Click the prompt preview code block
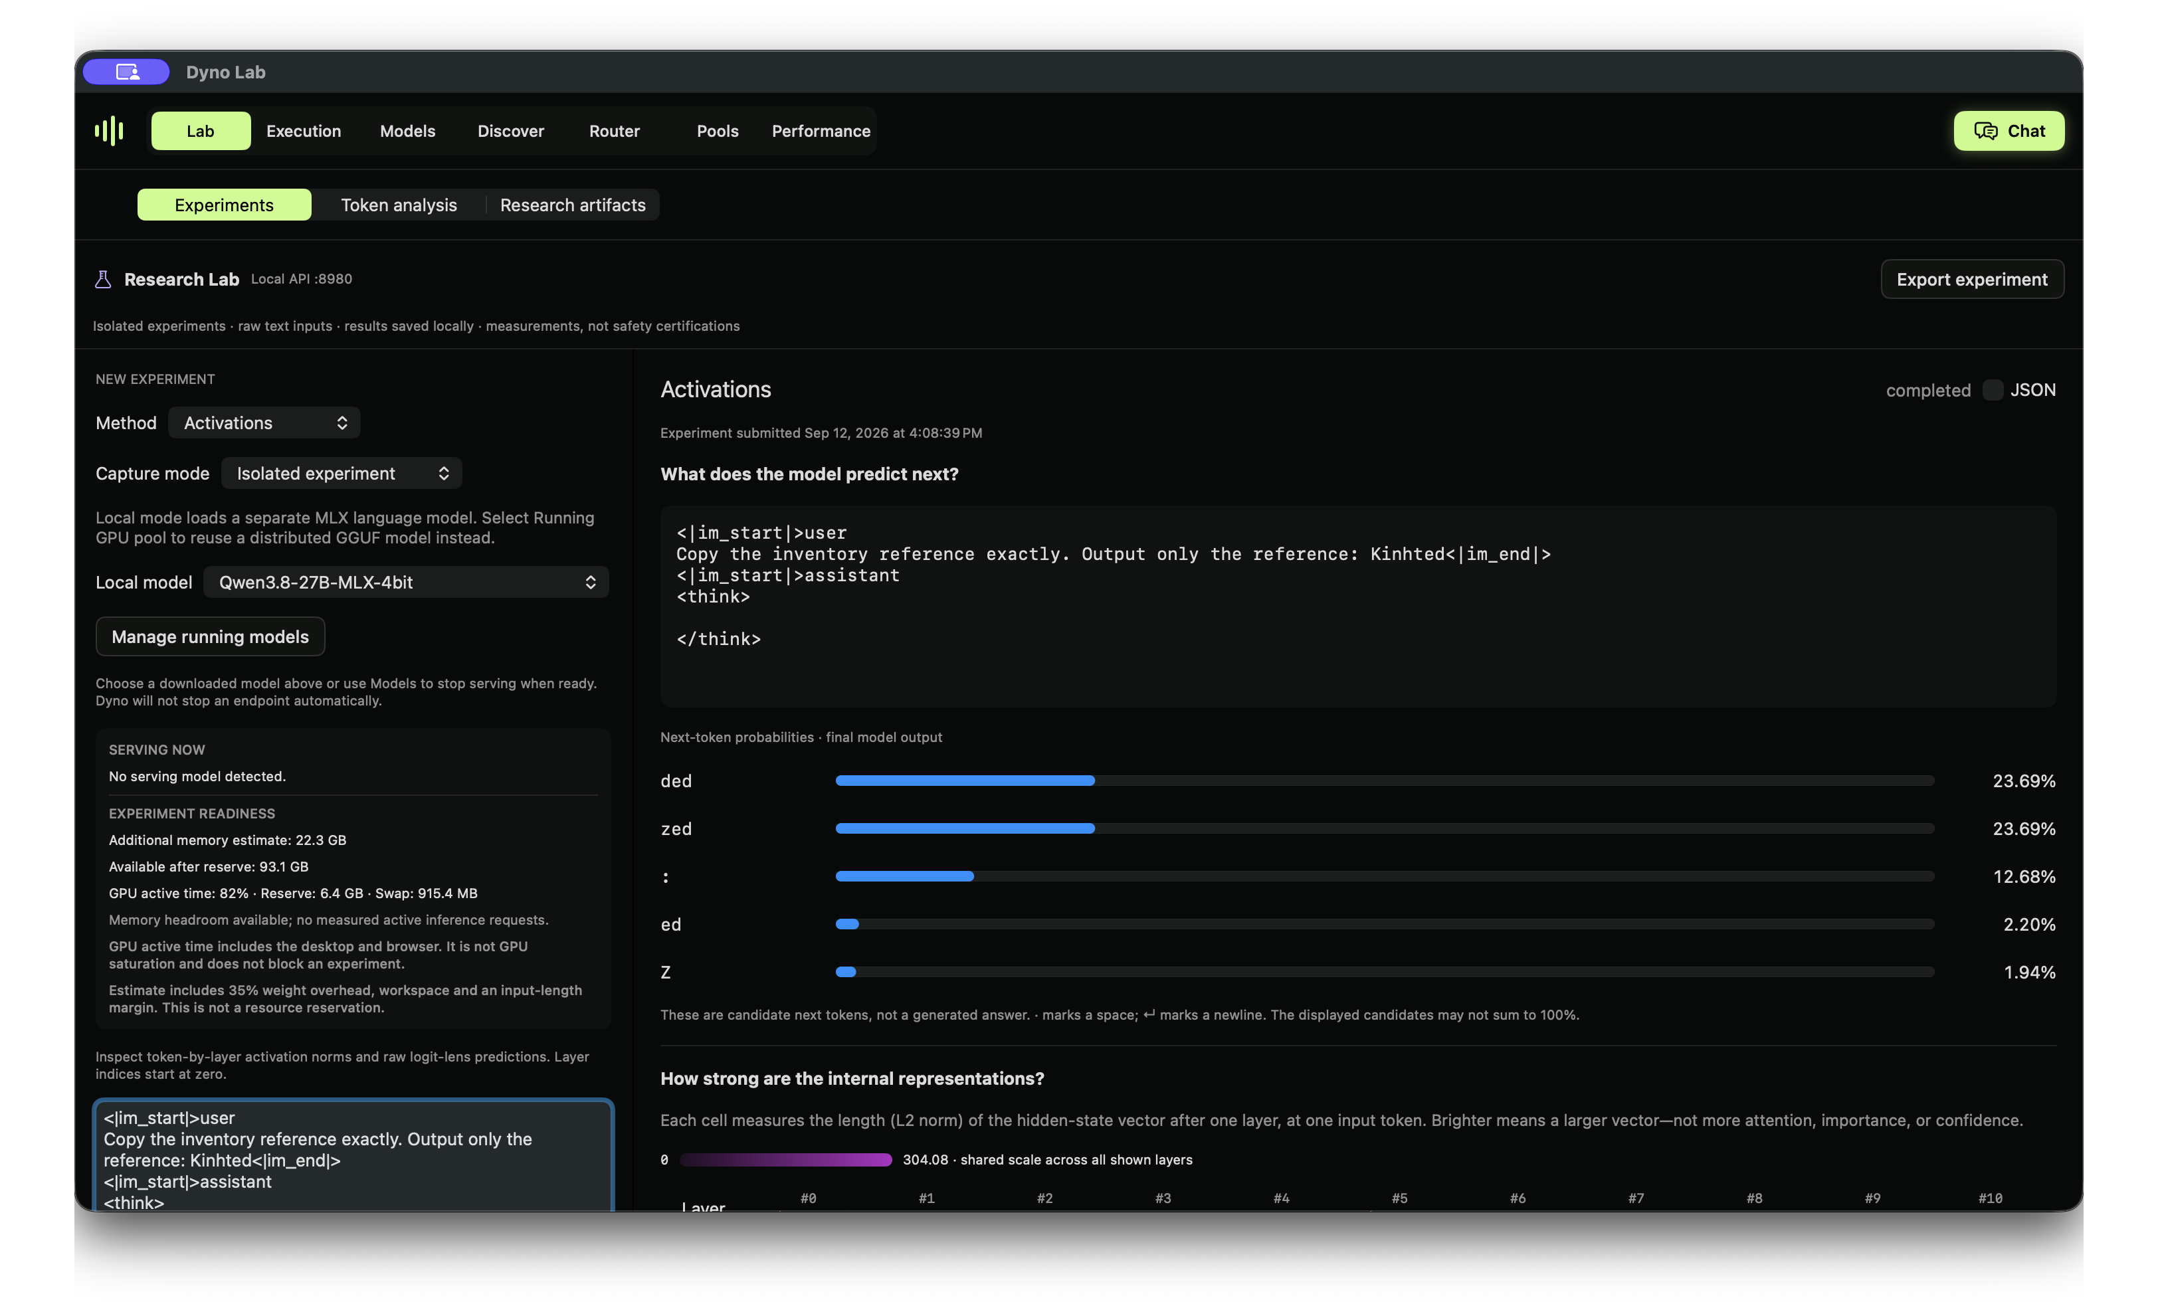This screenshot has height=1310, width=2158. point(1357,606)
